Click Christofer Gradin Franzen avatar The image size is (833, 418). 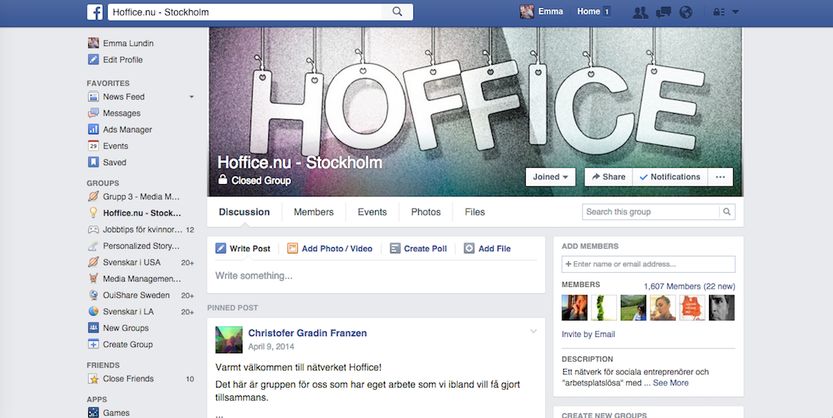coord(229,340)
